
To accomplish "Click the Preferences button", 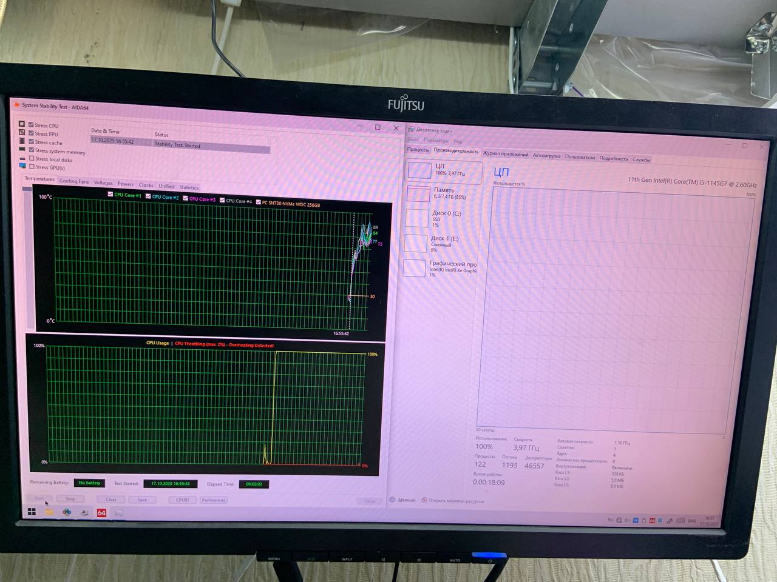I will click(214, 500).
